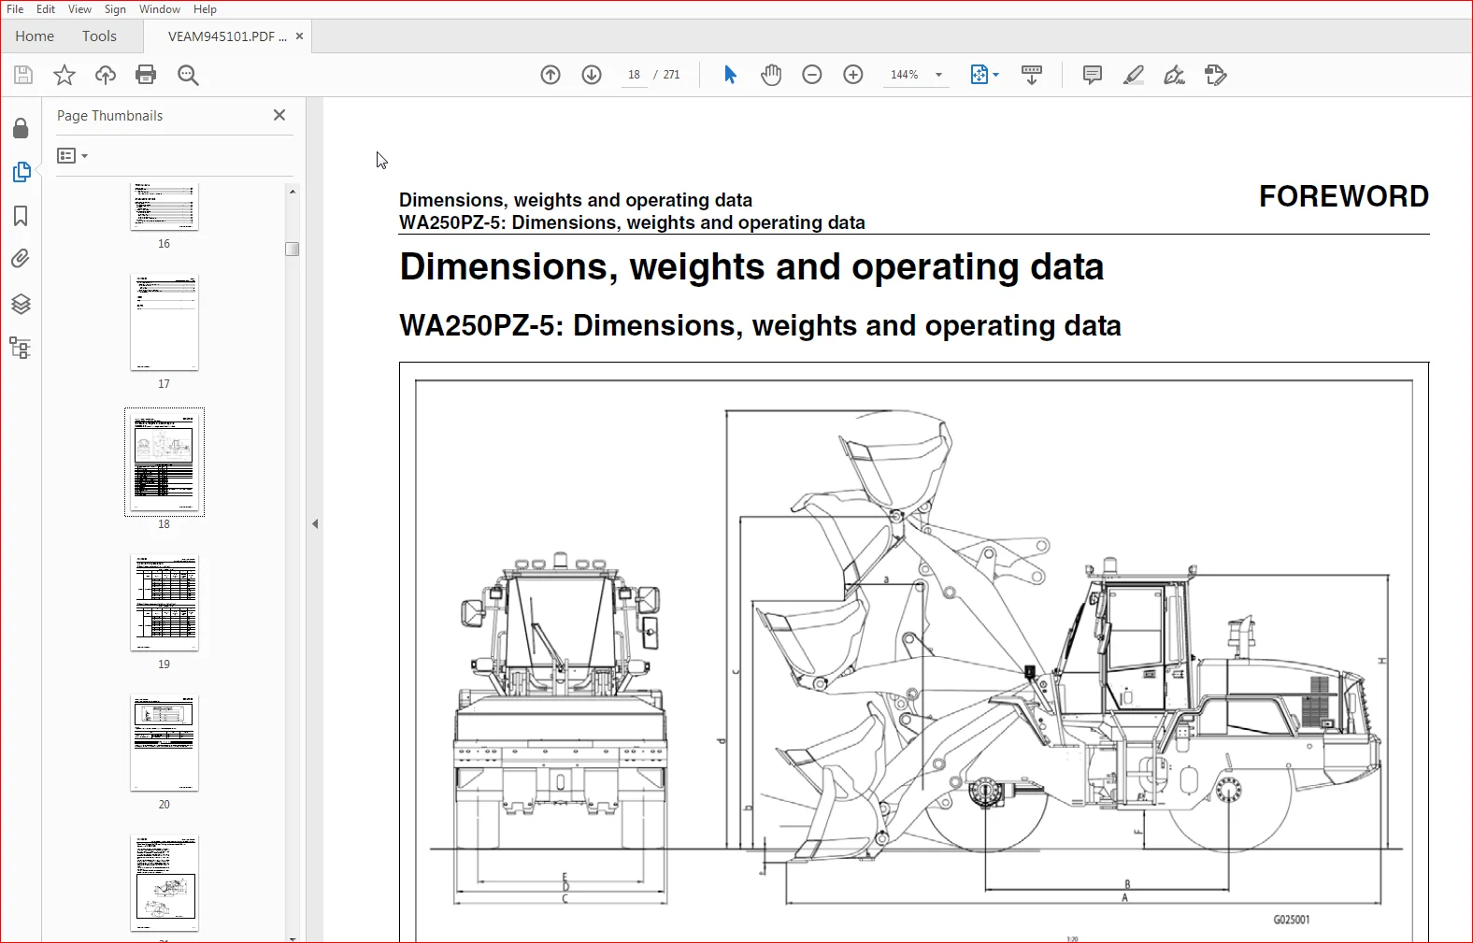Select page 18 thumbnail

164,462
